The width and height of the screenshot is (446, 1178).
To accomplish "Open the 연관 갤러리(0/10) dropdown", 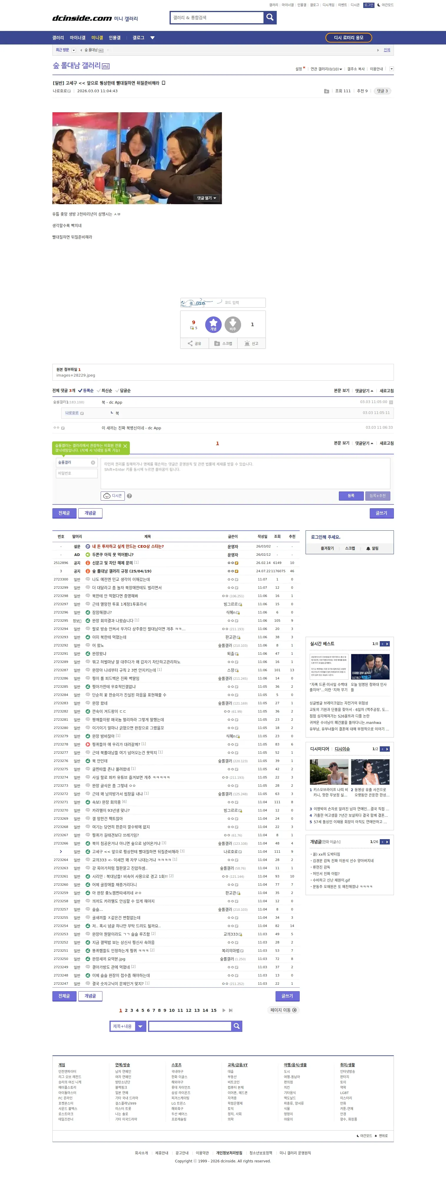I will 326,69.
